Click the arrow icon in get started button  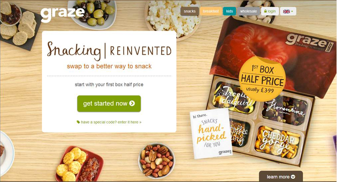click(132, 103)
